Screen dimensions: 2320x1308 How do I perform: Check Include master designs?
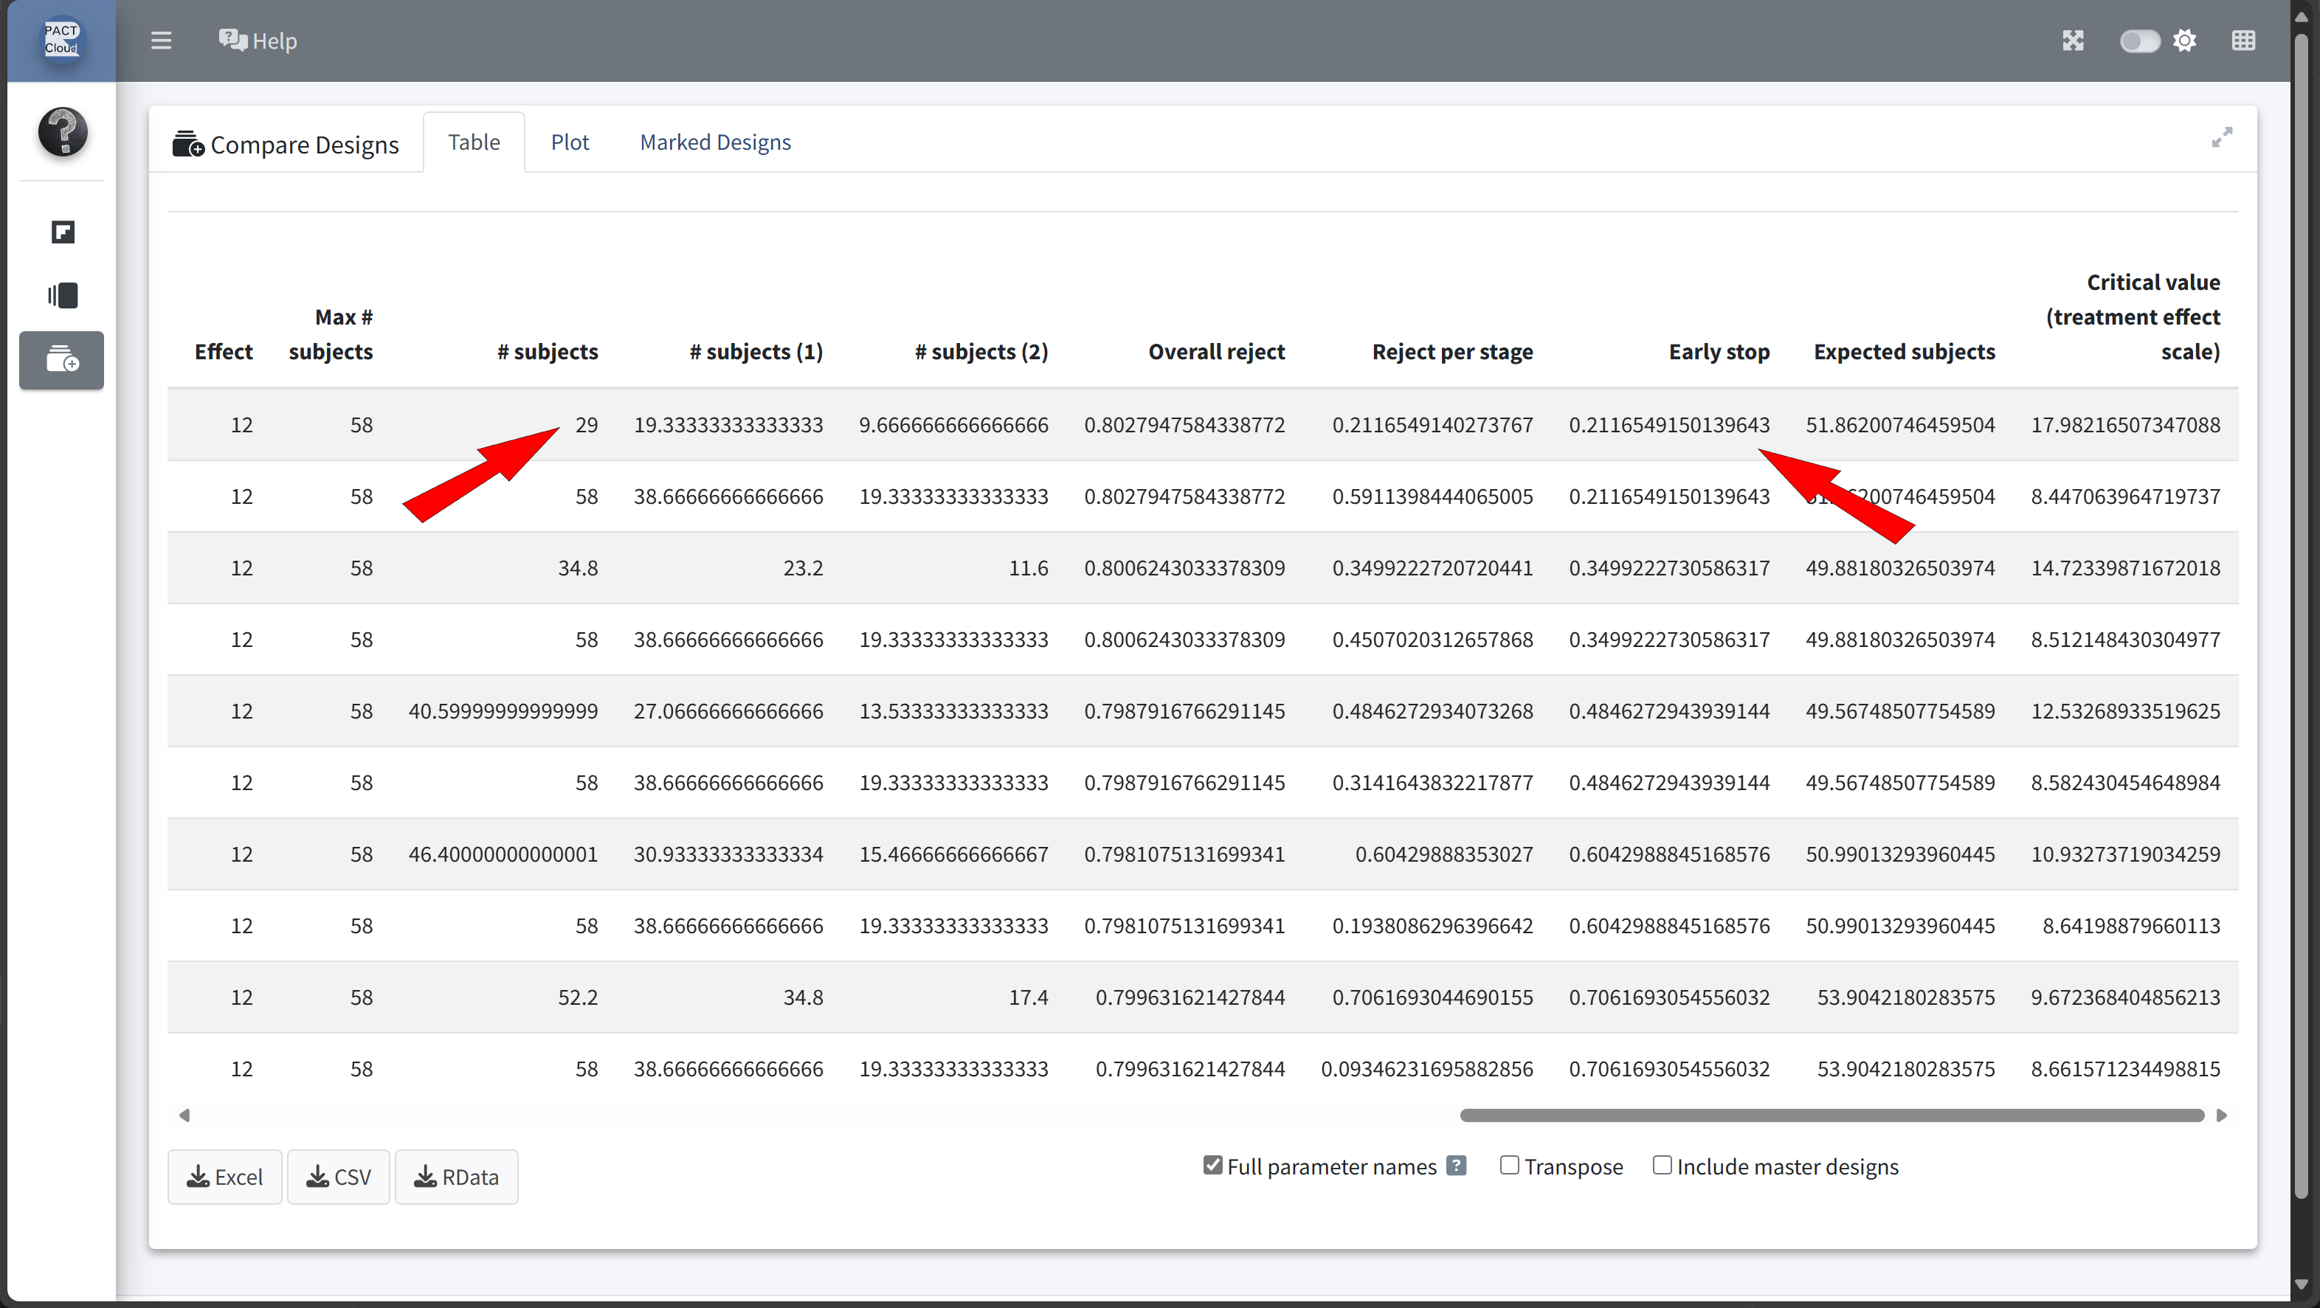pos(1663,1165)
